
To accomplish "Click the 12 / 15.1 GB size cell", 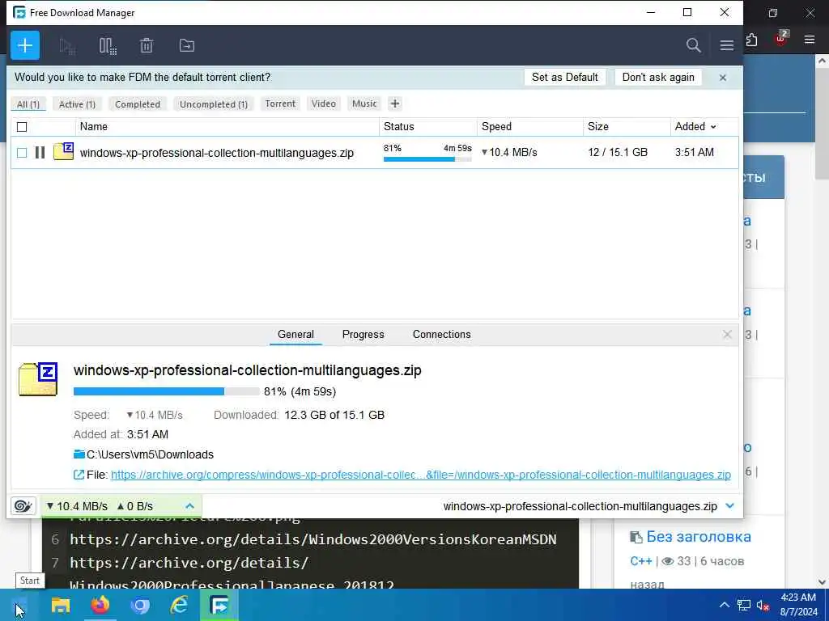I will [618, 152].
